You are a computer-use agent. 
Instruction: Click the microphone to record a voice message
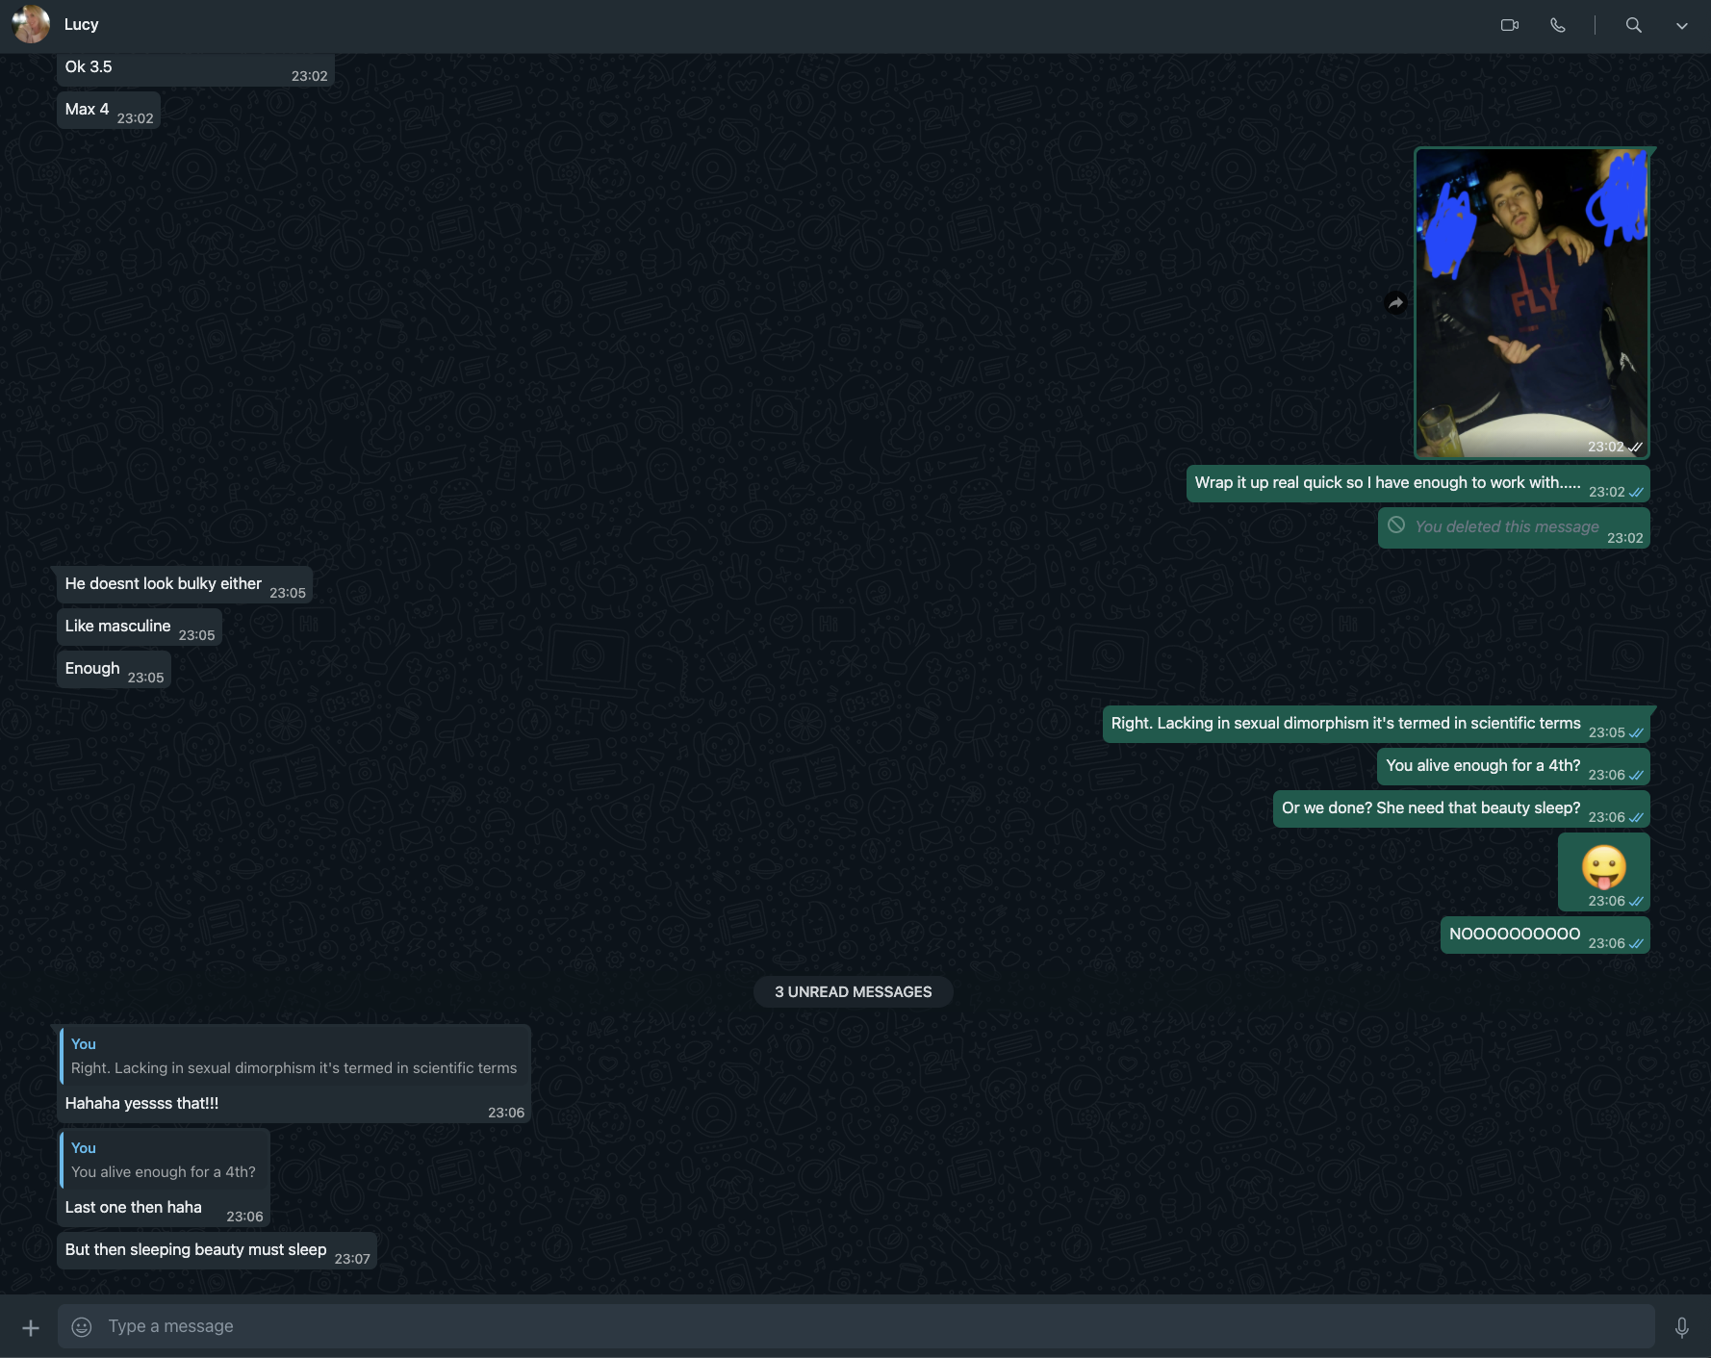click(x=1681, y=1328)
